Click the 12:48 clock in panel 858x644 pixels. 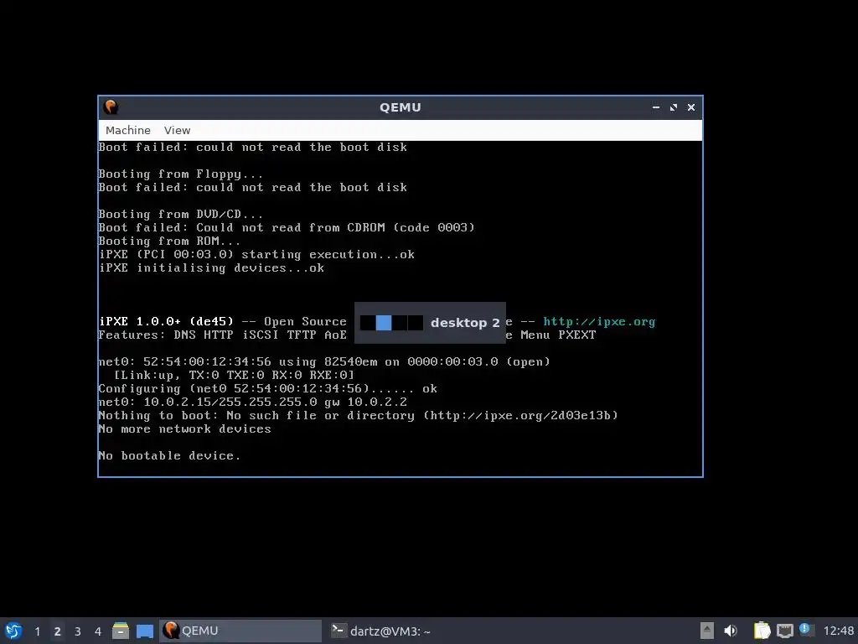838,631
